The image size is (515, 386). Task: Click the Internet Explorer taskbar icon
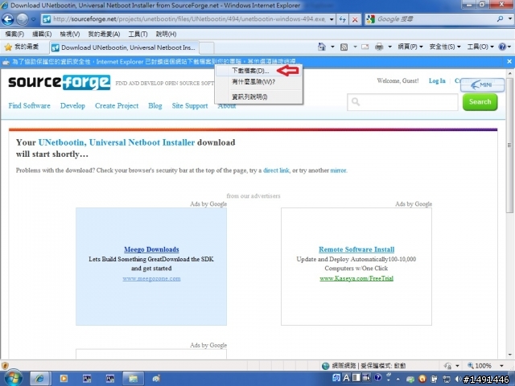[x=39, y=379]
